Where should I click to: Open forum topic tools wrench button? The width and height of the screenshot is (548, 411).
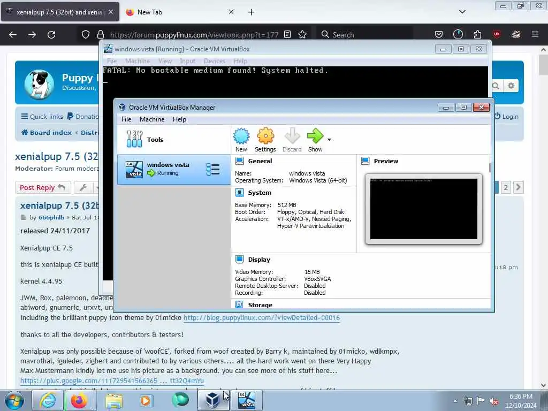point(83,188)
